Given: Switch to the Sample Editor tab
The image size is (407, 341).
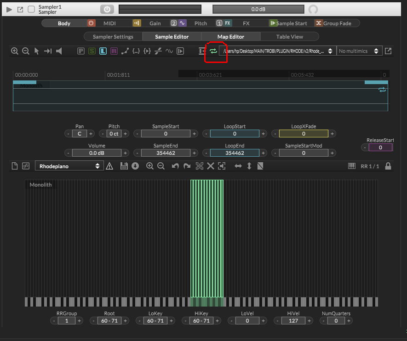Looking at the screenshot, I should 172,37.
